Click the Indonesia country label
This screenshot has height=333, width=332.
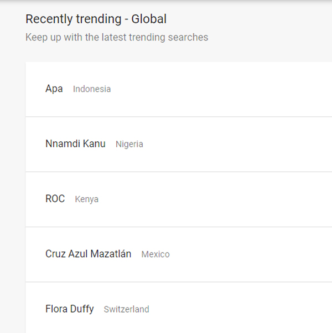[92, 89]
